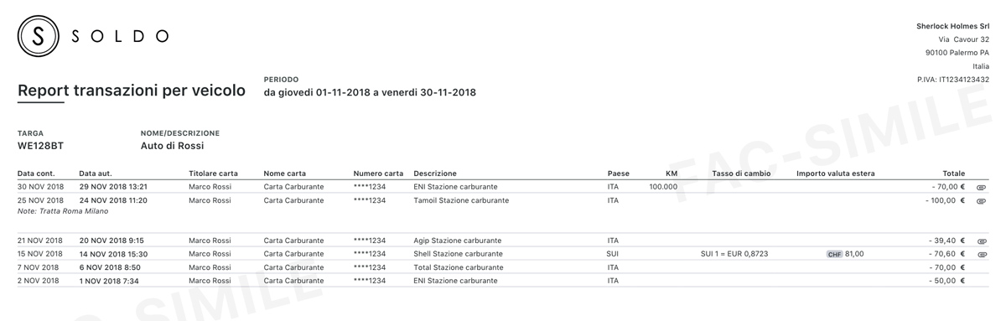
Task: Click the exchange rate SUI 1 = EUR 0,8723
Action: click(x=734, y=254)
